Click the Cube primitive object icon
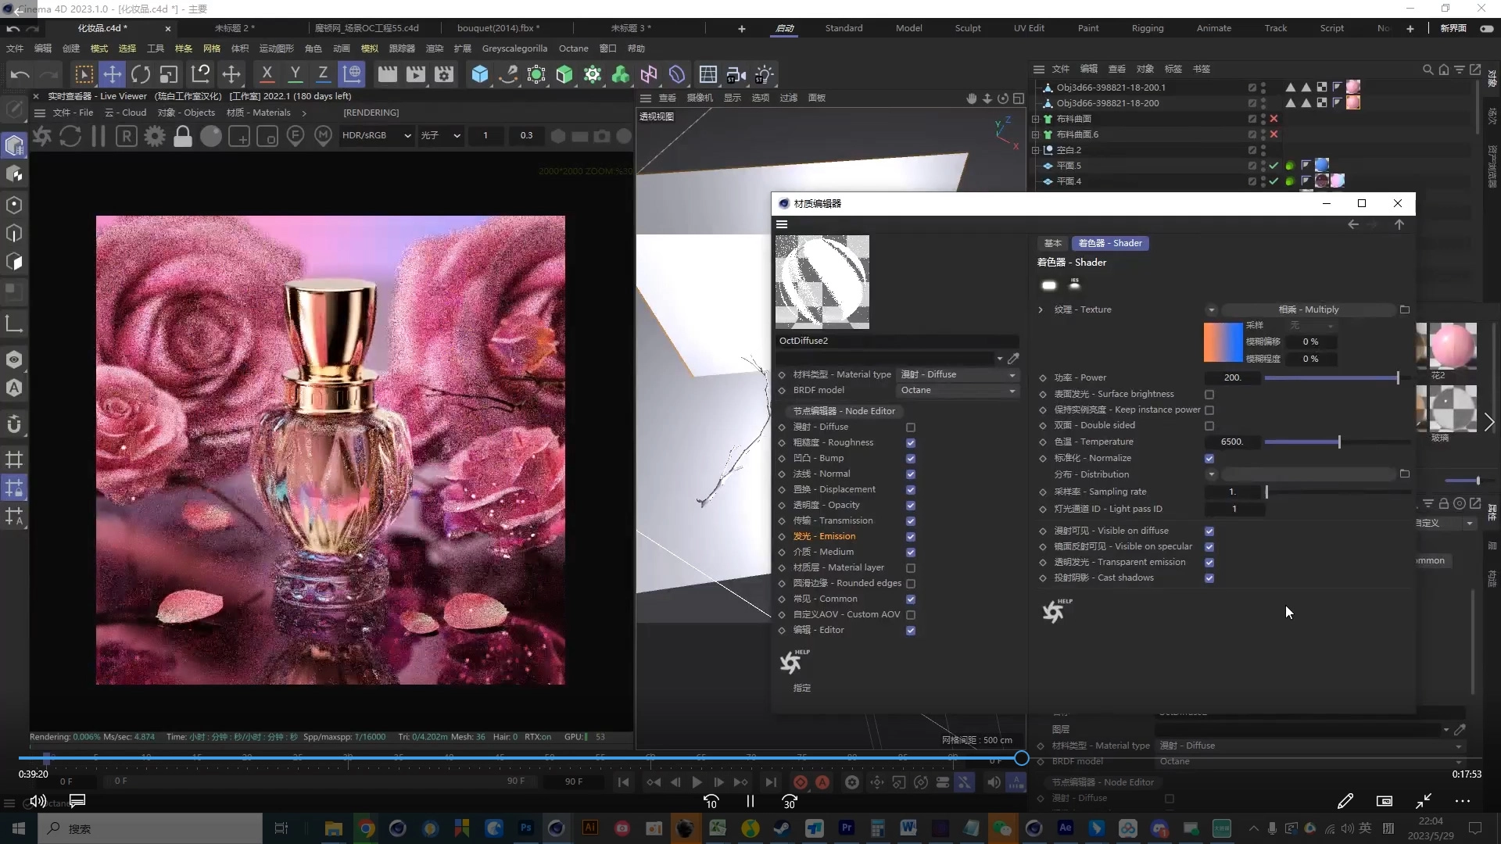 click(x=480, y=74)
